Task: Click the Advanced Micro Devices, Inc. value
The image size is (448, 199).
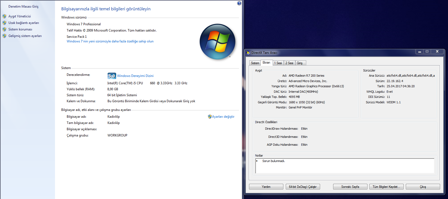Action: tap(308, 81)
